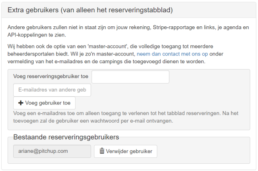Click the paragraph starting 'Andere gebruikers zullen niet'
Screen dimensions: 258x171
pyautogui.click(x=128, y=31)
